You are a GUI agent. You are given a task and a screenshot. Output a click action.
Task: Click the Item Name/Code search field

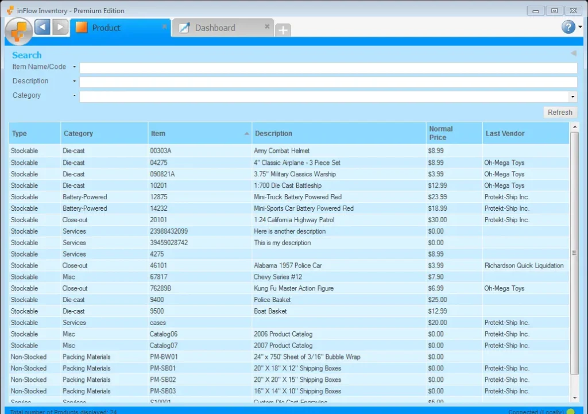(328, 68)
